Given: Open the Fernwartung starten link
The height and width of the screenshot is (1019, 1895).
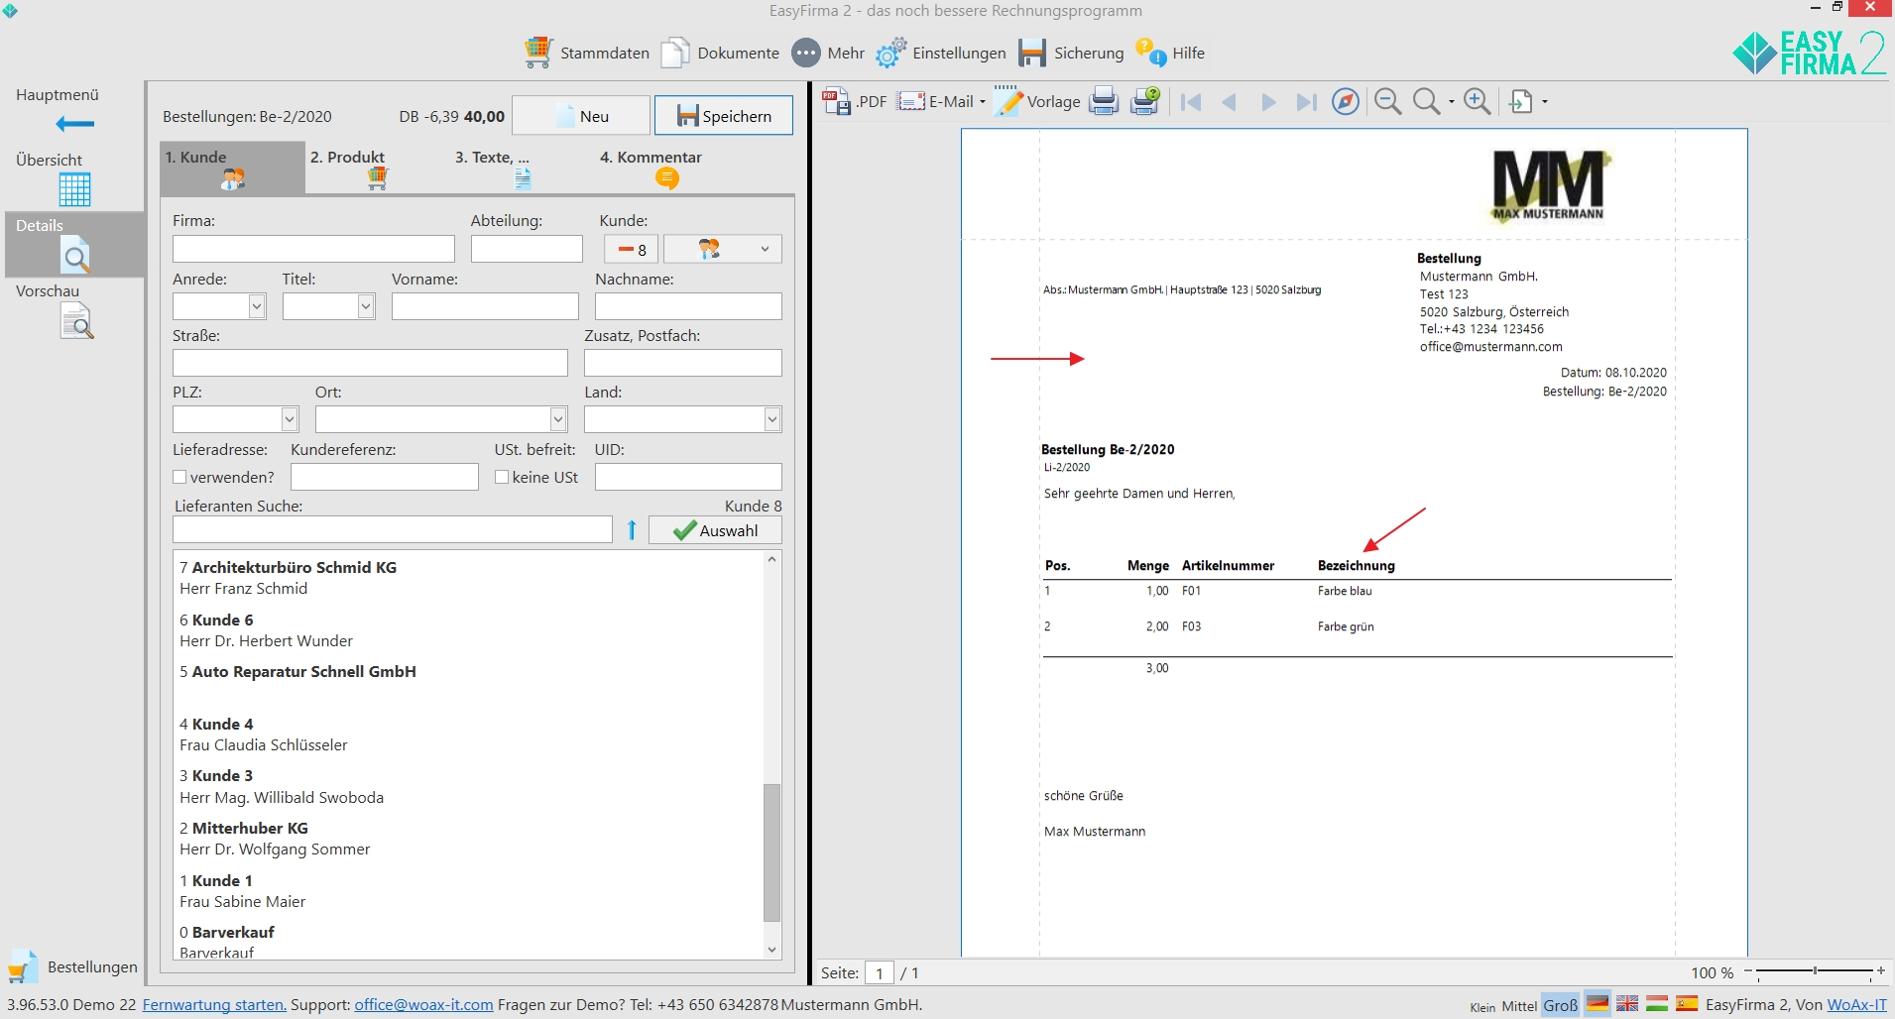Looking at the screenshot, I should [x=214, y=1004].
